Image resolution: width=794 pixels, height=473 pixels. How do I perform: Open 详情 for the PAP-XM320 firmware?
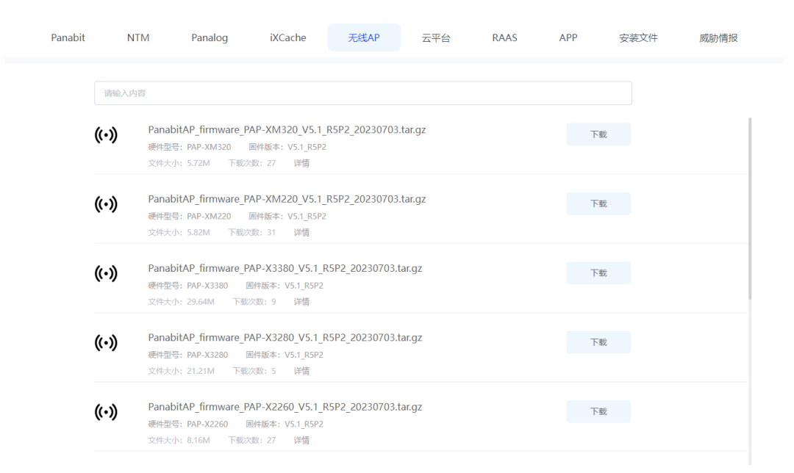coord(301,163)
